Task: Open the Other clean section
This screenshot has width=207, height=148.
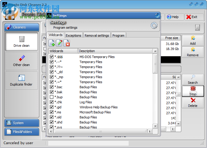Action: pos(22,61)
